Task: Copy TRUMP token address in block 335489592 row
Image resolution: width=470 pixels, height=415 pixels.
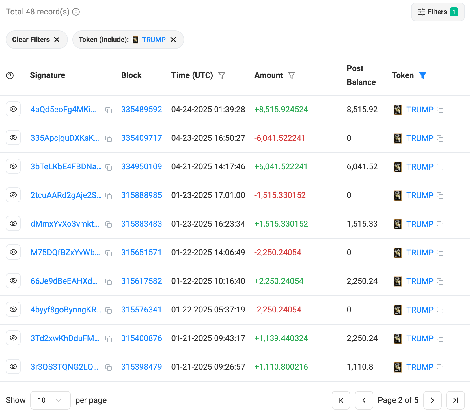Action: 440,110
